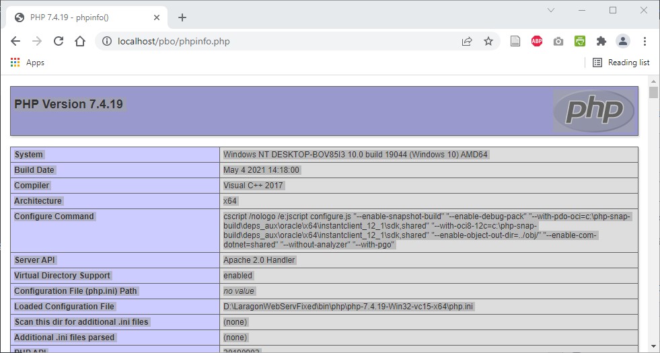
Task: Click (none) value for Additional .ini files parsed
Action: click(x=235, y=338)
